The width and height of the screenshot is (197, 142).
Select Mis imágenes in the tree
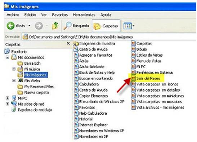[x=36, y=75]
